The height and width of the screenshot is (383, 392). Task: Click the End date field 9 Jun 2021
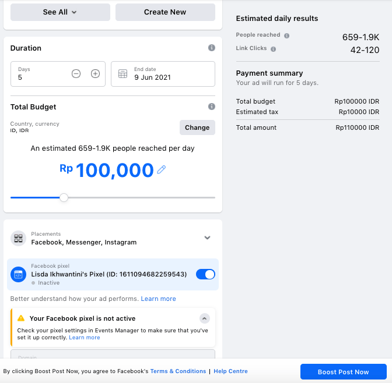pyautogui.click(x=163, y=74)
